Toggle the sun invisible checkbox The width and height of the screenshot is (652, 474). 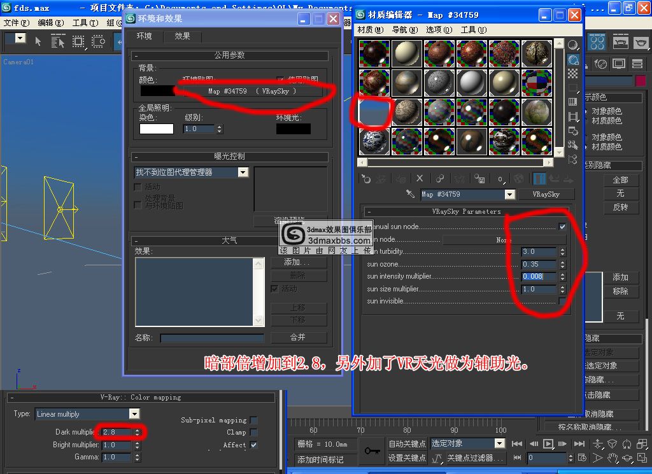coord(562,301)
